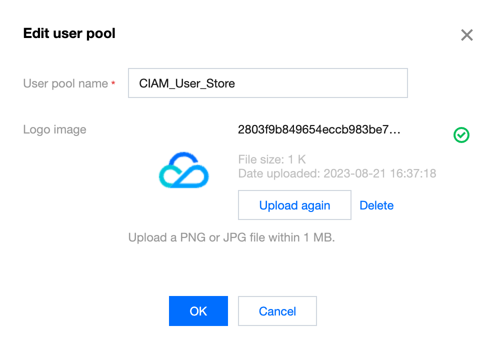Click the Edit user pool title
This screenshot has width=497, height=350.
[69, 33]
